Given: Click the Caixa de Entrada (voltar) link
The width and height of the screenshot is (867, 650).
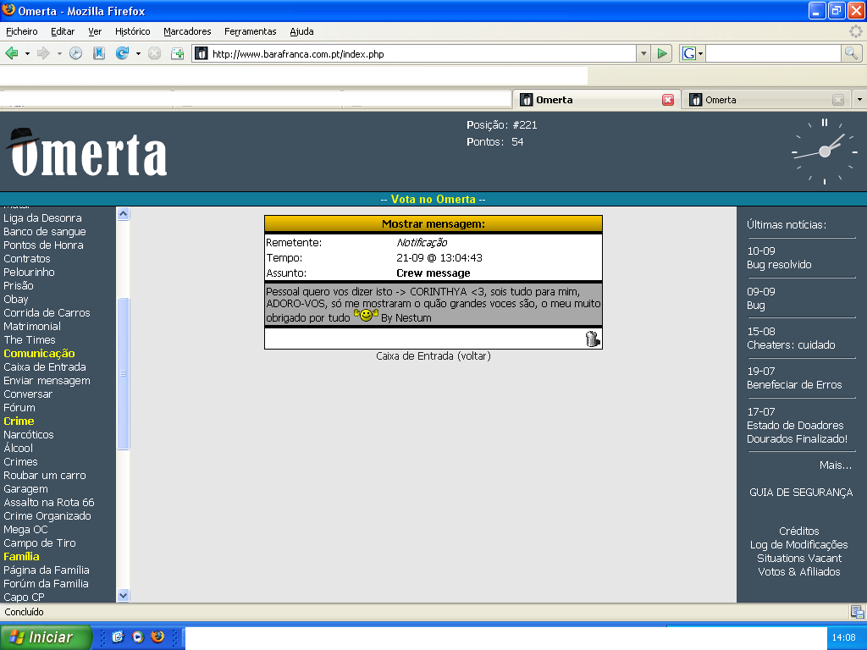Looking at the screenshot, I should (x=433, y=356).
